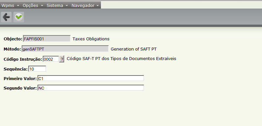Focus the Sequência input showing 10
This screenshot has width=262, height=126.
pyautogui.click(x=37, y=69)
